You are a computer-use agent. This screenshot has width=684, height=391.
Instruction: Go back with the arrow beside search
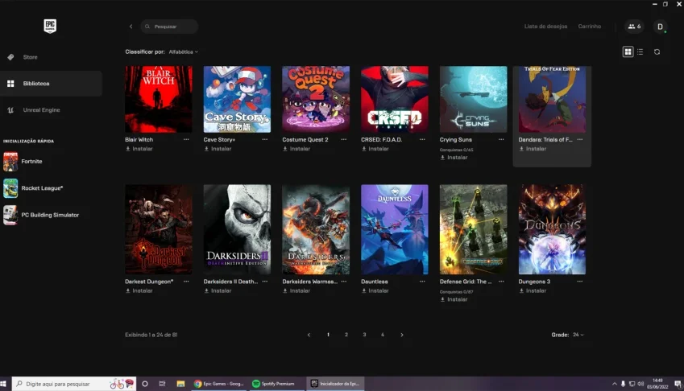pos(131,27)
